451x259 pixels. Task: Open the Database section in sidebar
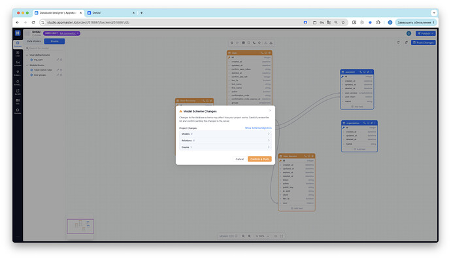(x=18, y=44)
